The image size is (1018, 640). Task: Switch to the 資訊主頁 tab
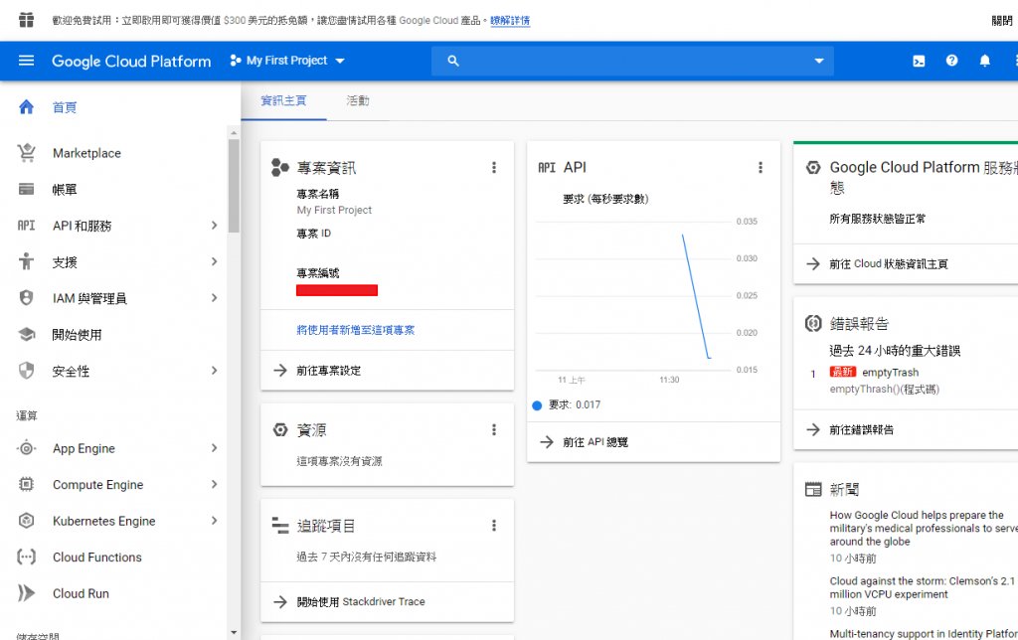click(x=283, y=101)
